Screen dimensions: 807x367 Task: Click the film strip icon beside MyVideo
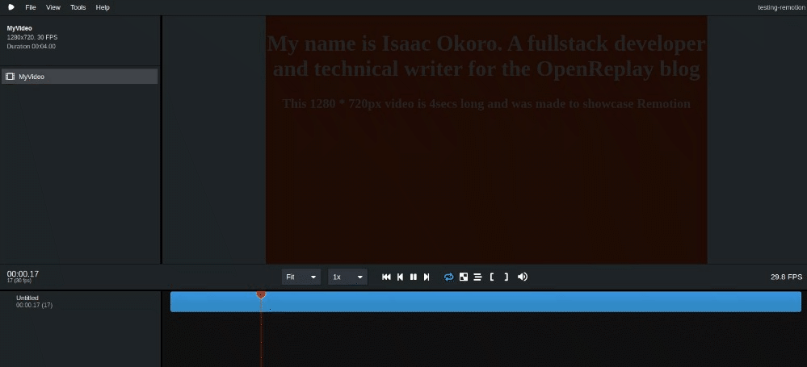(10, 77)
